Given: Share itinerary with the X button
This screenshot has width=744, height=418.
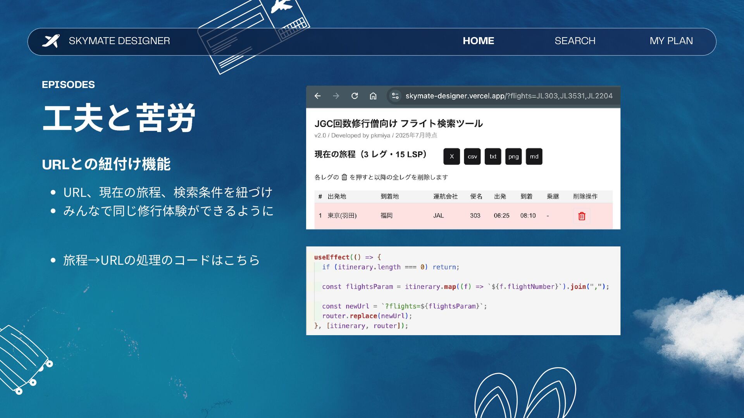Looking at the screenshot, I should [x=451, y=156].
